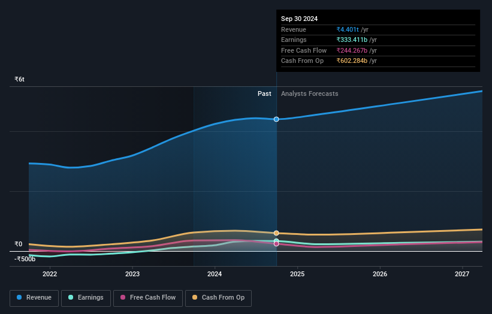This screenshot has height=314, width=492.
Task: Click the Cash From Op orange data point marker
Action: [276, 233]
